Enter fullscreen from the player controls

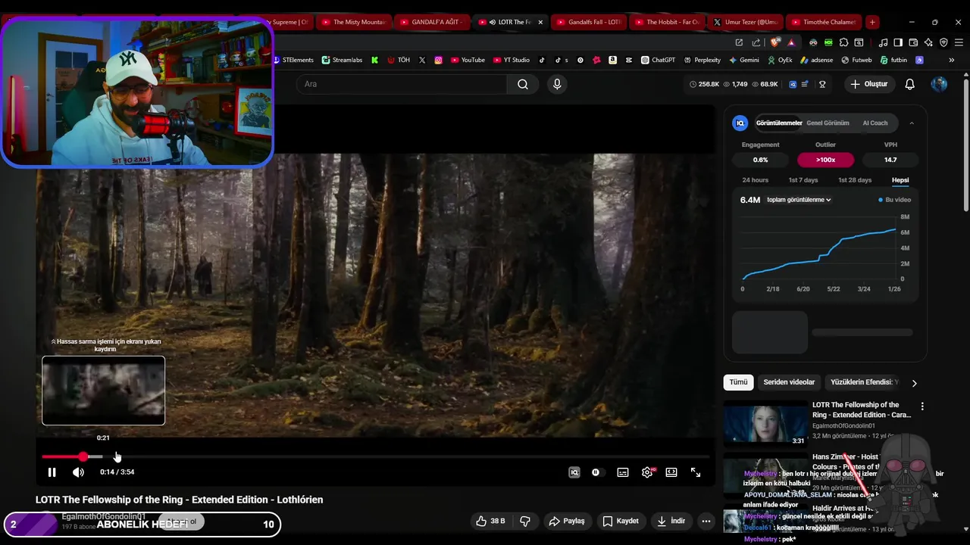click(x=696, y=472)
